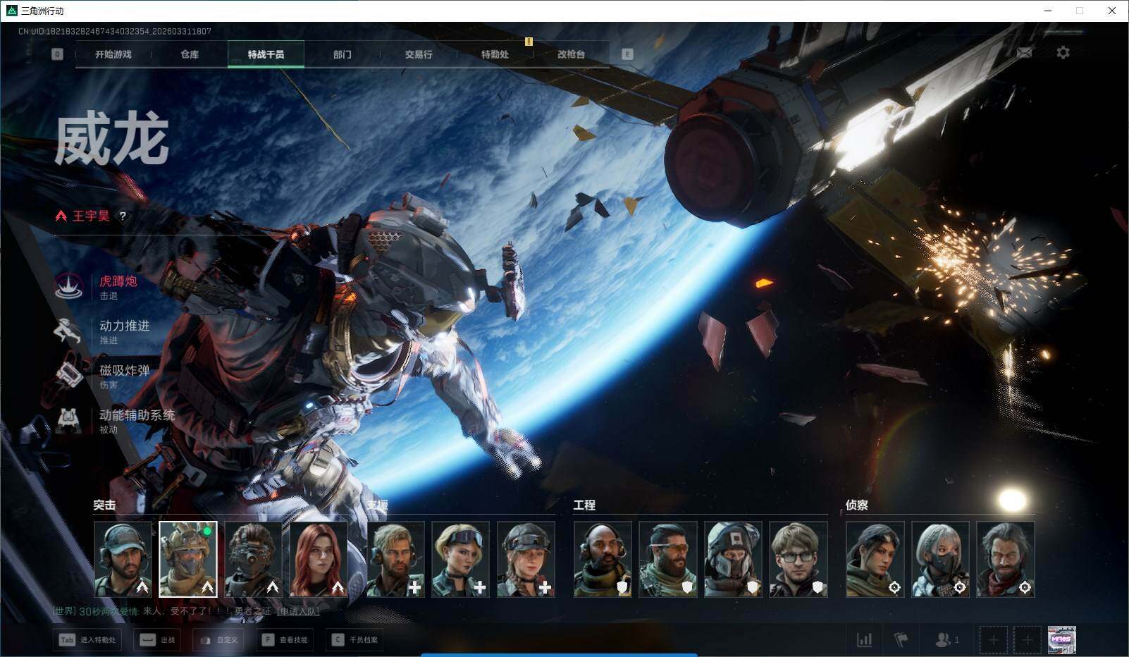The image size is (1129, 657).
Task: Minimize the 三角洲行动 window
Action: coord(1048,11)
